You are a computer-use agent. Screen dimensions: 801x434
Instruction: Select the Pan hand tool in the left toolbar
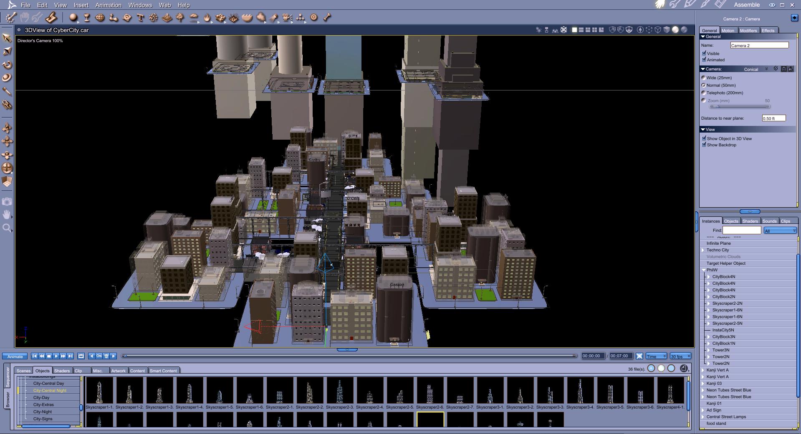coord(7,215)
